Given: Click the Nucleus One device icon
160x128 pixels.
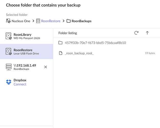Looking at the screenshot, I should 8,21.
